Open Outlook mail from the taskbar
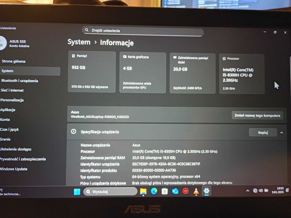This screenshot has height=218, width=291. (x=175, y=191)
